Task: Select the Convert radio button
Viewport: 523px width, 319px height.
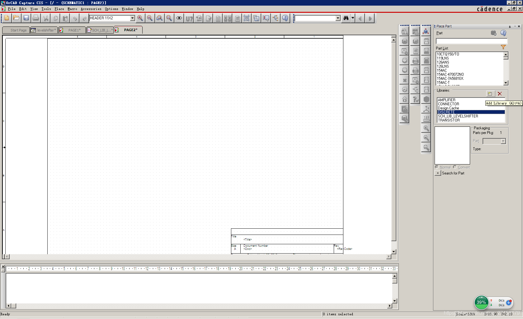Action: pyautogui.click(x=455, y=167)
